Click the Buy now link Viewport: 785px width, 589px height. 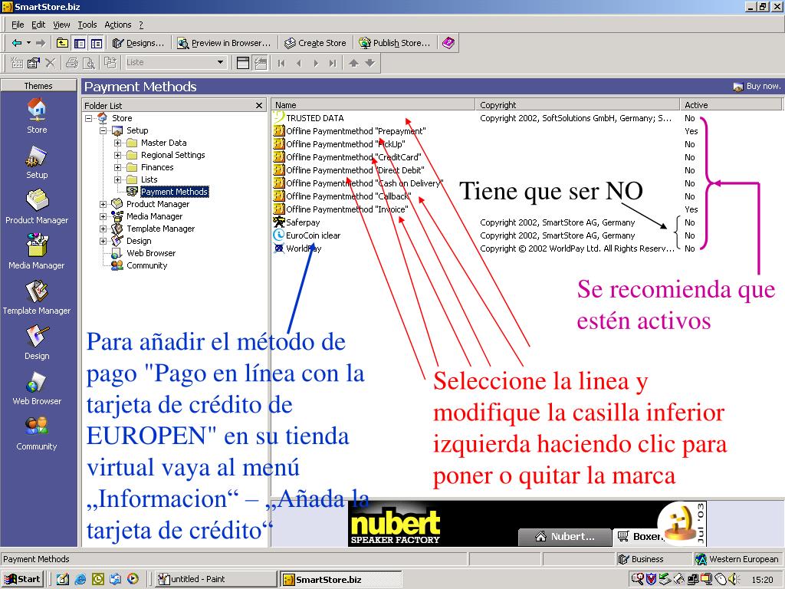(x=757, y=86)
